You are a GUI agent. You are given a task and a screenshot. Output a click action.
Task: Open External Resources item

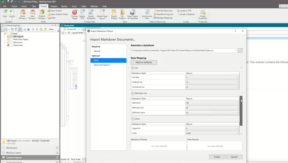coord(163,11)
